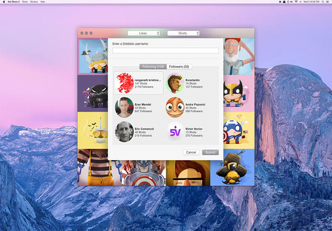332x231 pixels.
Task: Cancel the username dialog
Action: (191, 152)
